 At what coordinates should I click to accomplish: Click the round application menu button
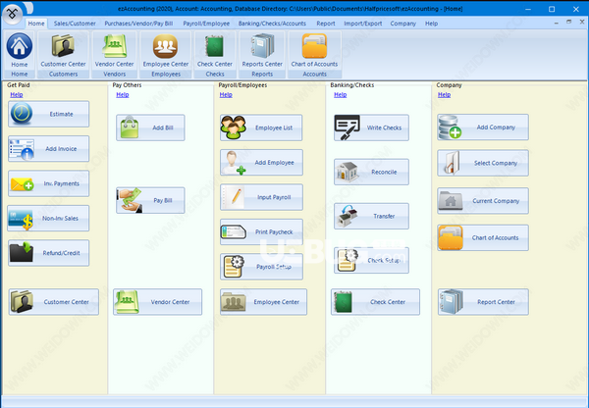[x=12, y=14]
